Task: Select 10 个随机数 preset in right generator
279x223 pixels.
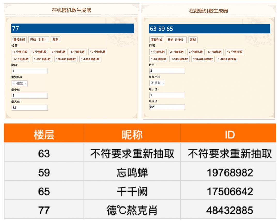Action: coord(235,52)
